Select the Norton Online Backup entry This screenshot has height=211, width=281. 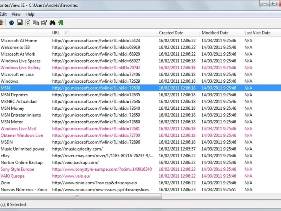[21, 162]
